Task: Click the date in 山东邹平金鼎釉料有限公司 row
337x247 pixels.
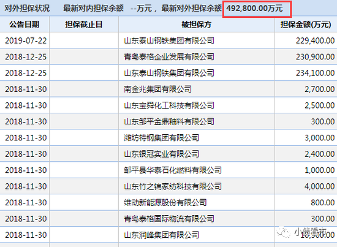Action: coord(26,122)
